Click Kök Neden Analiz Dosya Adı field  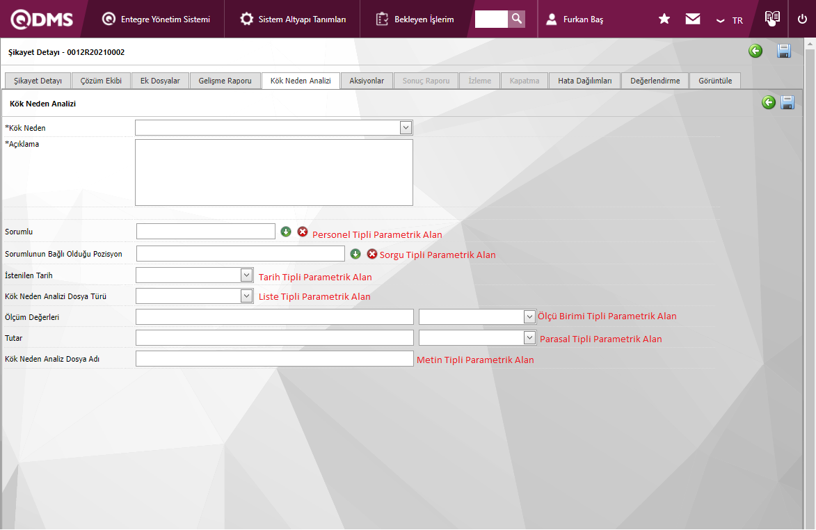click(274, 358)
